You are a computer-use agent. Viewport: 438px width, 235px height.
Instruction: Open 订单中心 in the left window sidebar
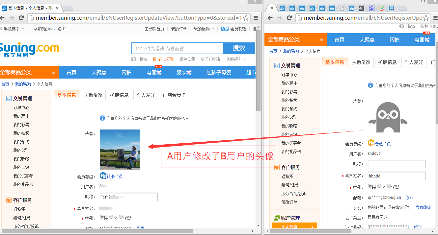21,107
